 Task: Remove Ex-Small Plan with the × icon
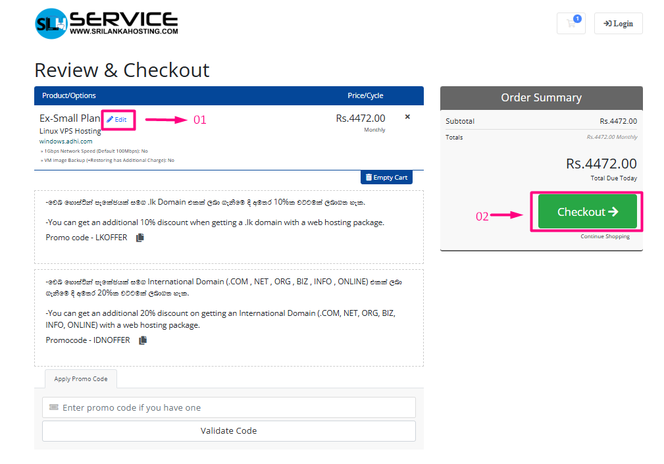point(407,117)
